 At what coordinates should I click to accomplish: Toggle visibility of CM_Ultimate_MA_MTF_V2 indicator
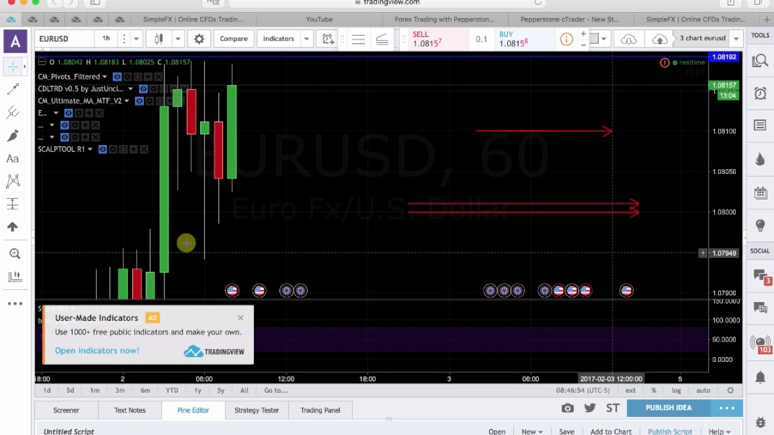(x=139, y=101)
